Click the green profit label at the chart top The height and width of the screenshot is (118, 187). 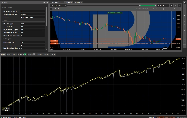[x=115, y=13]
